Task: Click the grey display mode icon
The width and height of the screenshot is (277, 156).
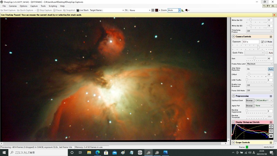Action: coord(153,10)
